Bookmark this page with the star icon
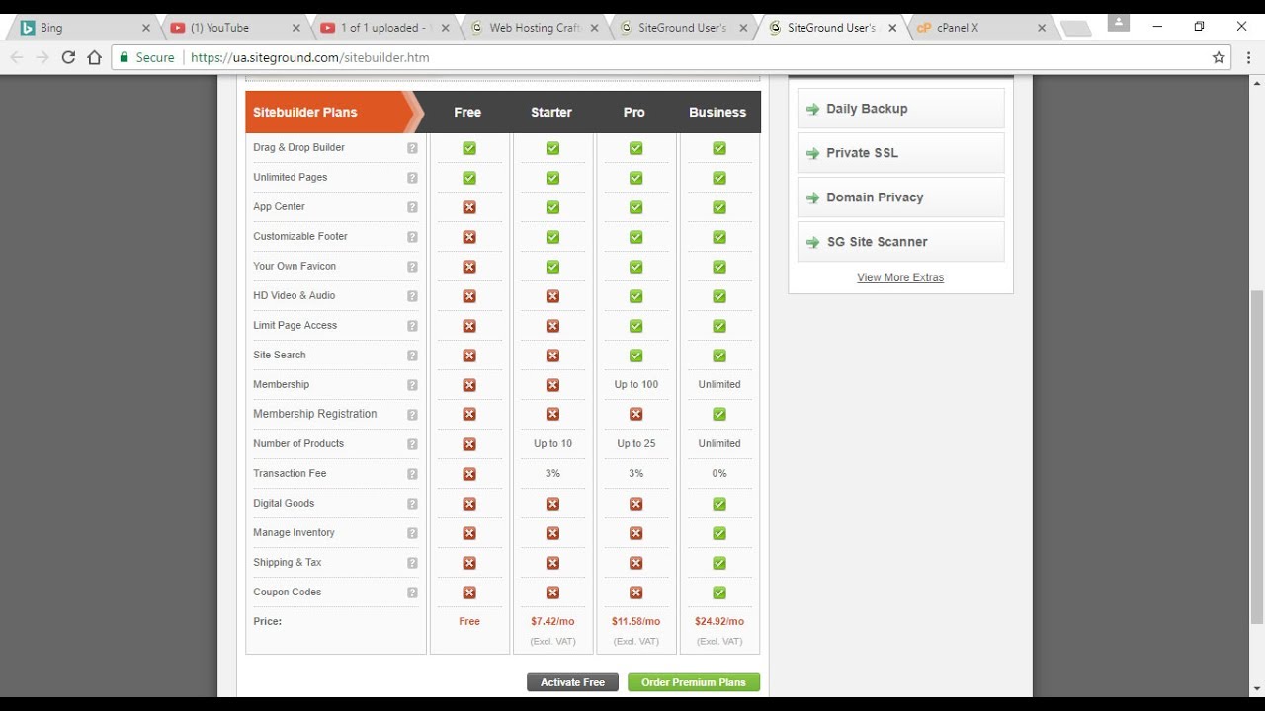 pyautogui.click(x=1219, y=57)
